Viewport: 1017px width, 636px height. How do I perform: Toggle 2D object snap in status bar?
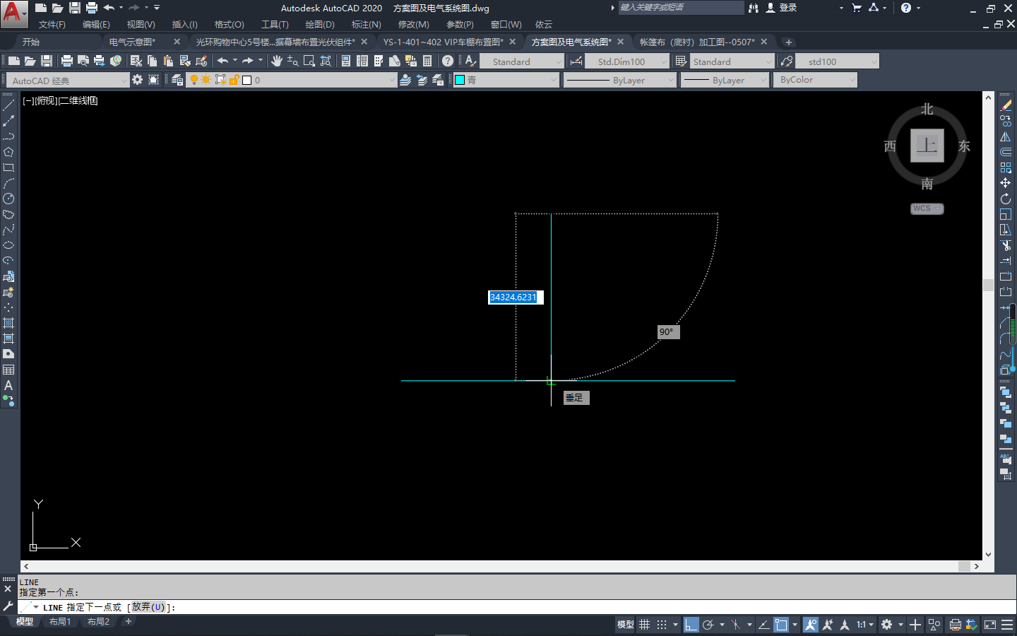click(x=781, y=625)
